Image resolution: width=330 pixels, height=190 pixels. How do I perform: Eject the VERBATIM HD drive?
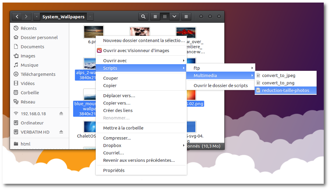click(61, 132)
